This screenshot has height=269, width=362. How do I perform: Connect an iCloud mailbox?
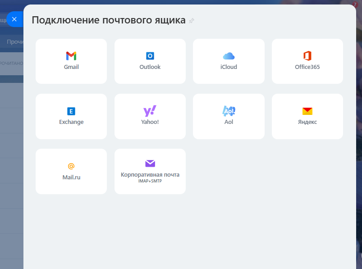coord(229,61)
